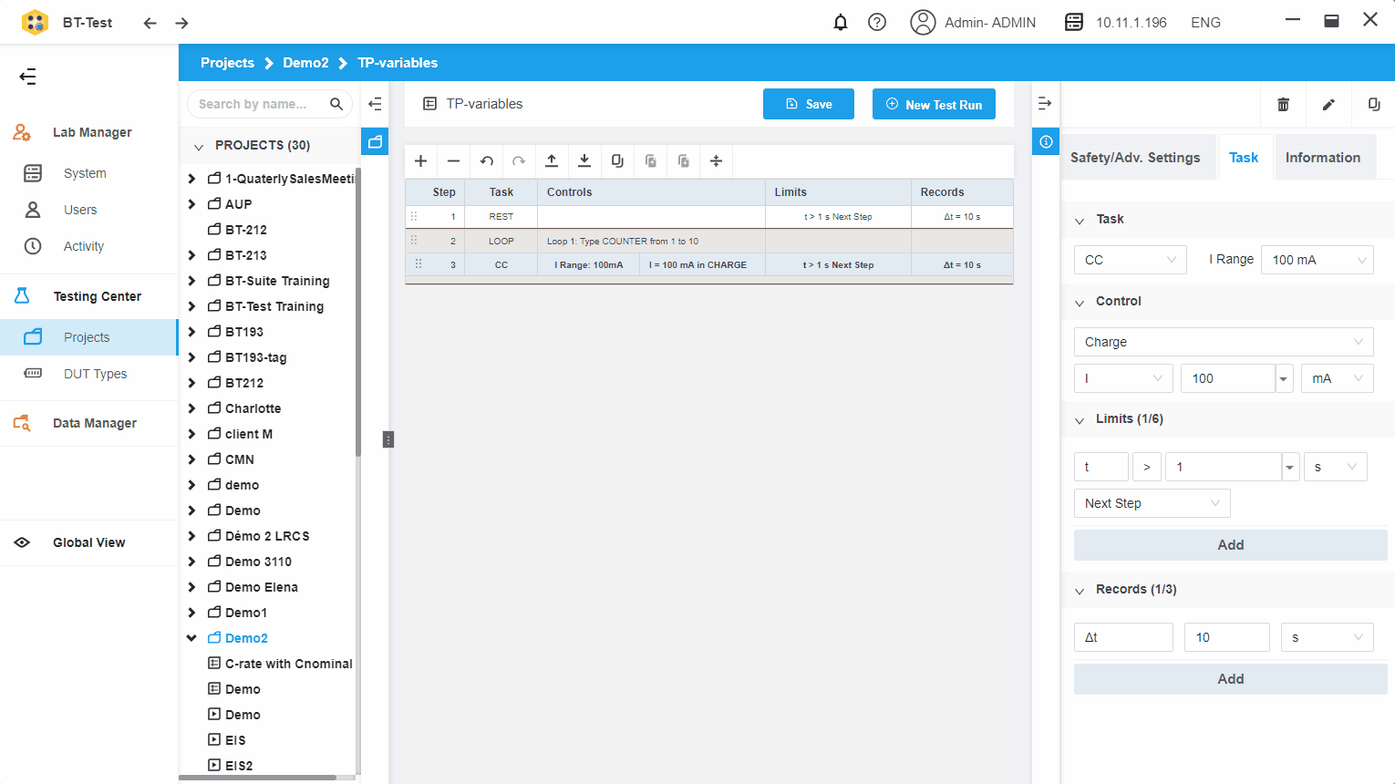The width and height of the screenshot is (1395, 784).
Task: Undo the last action in the step toolbar
Action: (x=487, y=161)
